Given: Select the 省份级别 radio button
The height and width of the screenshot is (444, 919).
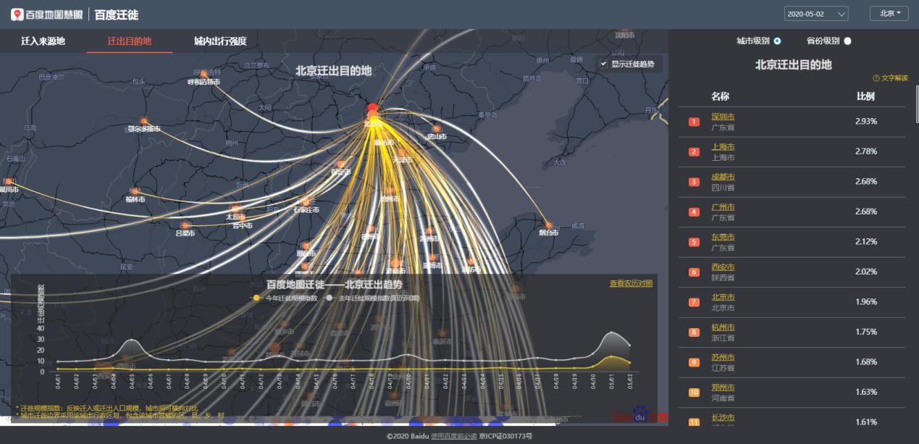Looking at the screenshot, I should pyautogui.click(x=847, y=41).
